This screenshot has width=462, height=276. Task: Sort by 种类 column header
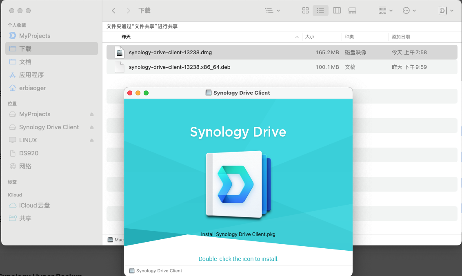(349, 37)
